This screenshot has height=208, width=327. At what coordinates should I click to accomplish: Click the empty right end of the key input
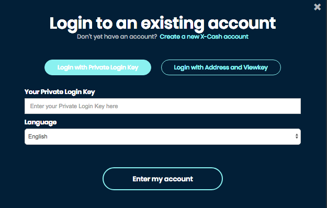click(271, 106)
